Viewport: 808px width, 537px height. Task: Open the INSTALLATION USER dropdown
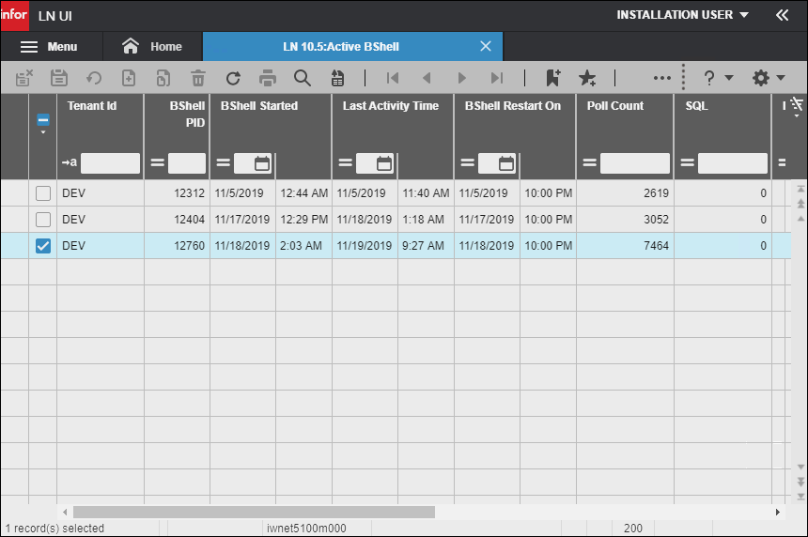[x=682, y=15]
